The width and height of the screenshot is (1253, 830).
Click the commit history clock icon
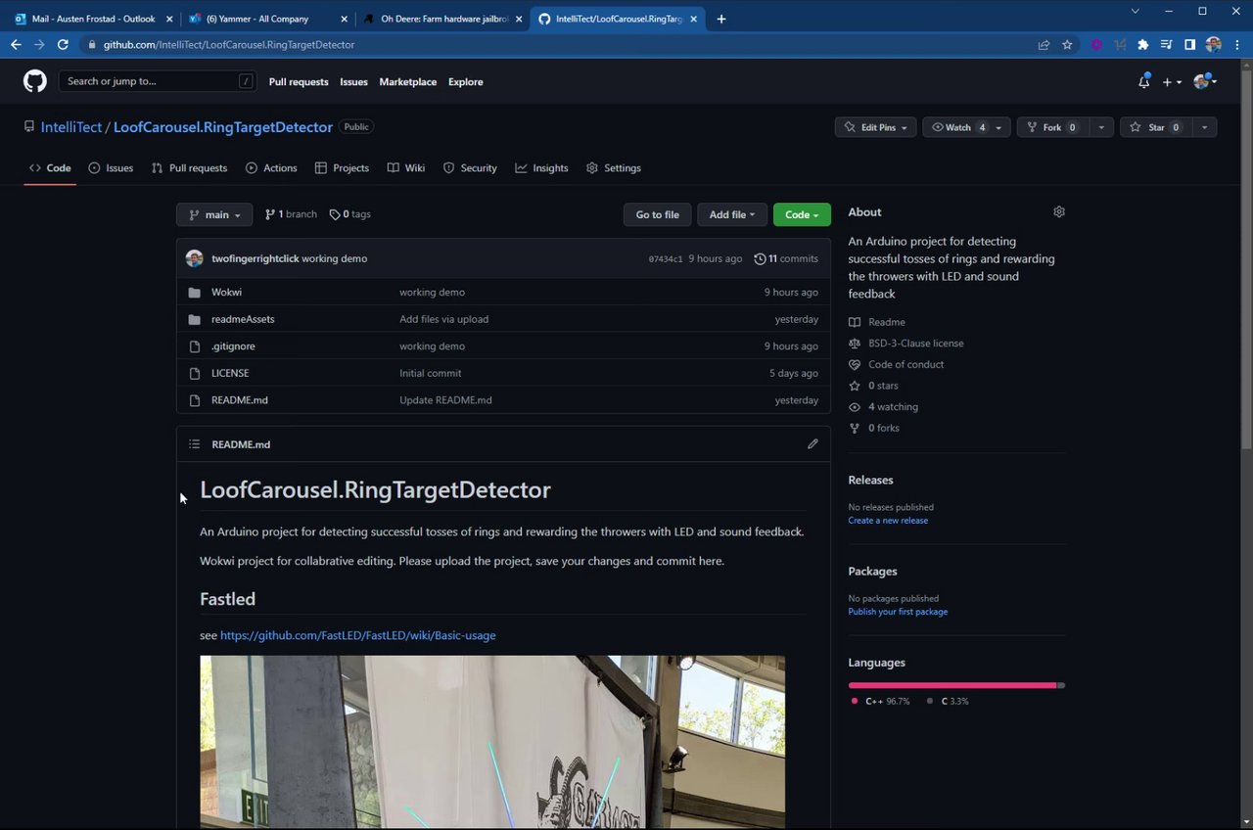pos(760,258)
